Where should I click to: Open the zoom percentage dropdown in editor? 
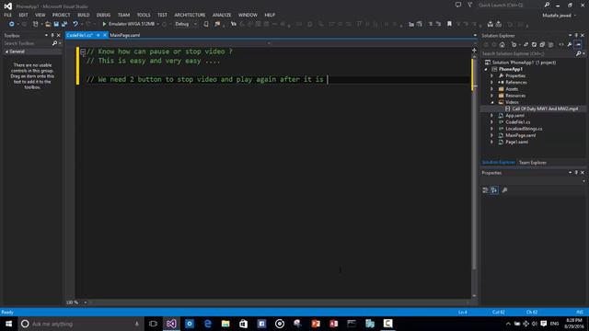tap(86, 302)
